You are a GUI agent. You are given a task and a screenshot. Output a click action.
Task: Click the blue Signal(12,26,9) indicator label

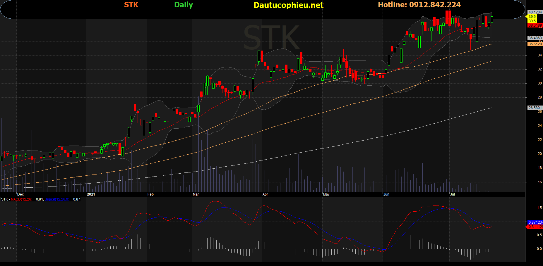(57, 199)
